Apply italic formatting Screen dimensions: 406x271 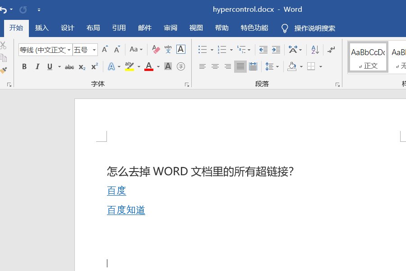click(37, 66)
